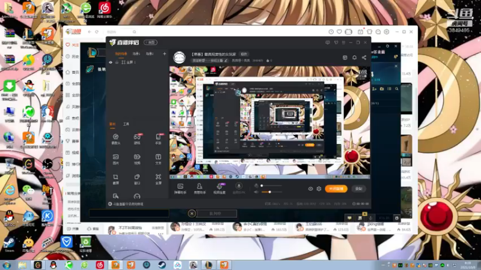Adjust microphone volume slider
Viewport: 481px width, 270px height.
click(271, 185)
